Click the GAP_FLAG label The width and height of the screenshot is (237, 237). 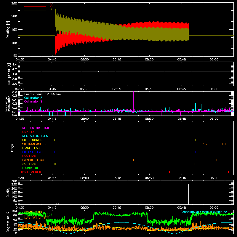click(29, 132)
